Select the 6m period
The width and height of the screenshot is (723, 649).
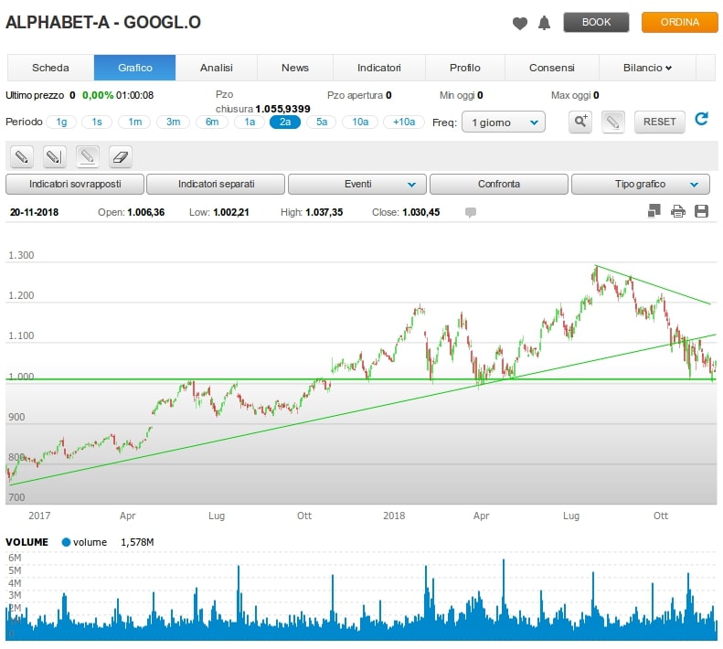(212, 122)
